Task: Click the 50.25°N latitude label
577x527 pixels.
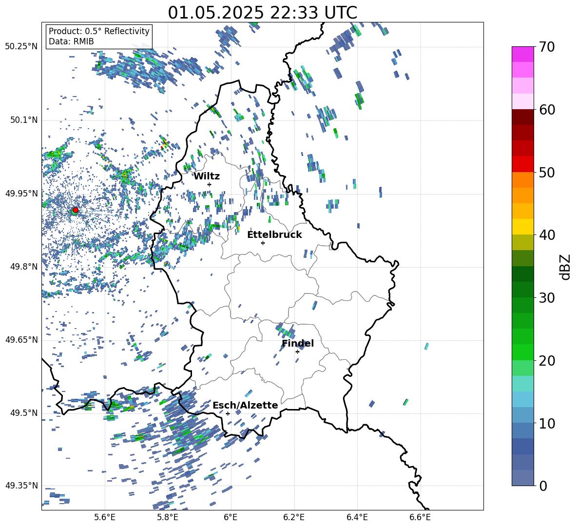Action: (x=21, y=47)
